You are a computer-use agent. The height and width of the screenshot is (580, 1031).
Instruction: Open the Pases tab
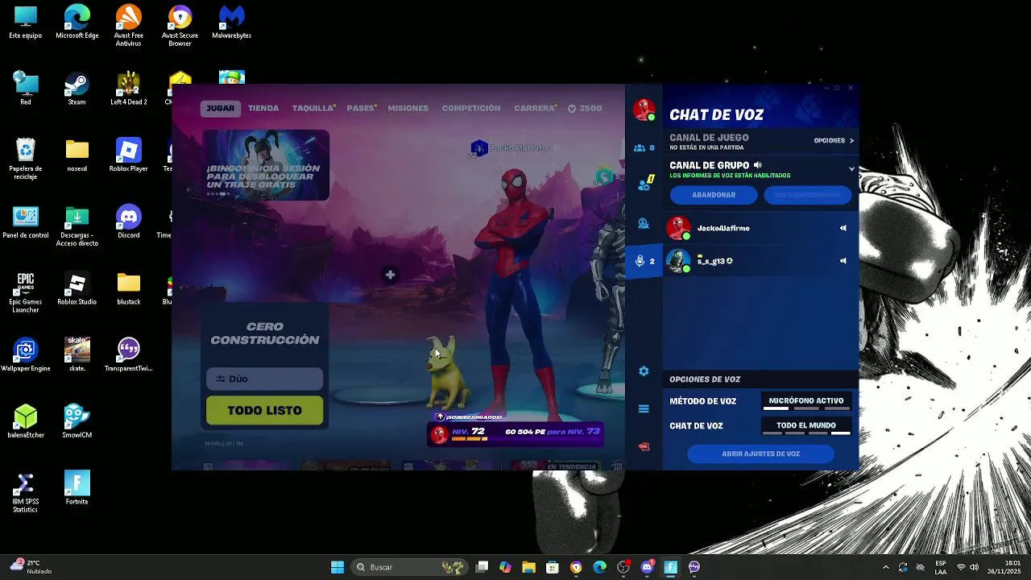pos(361,108)
